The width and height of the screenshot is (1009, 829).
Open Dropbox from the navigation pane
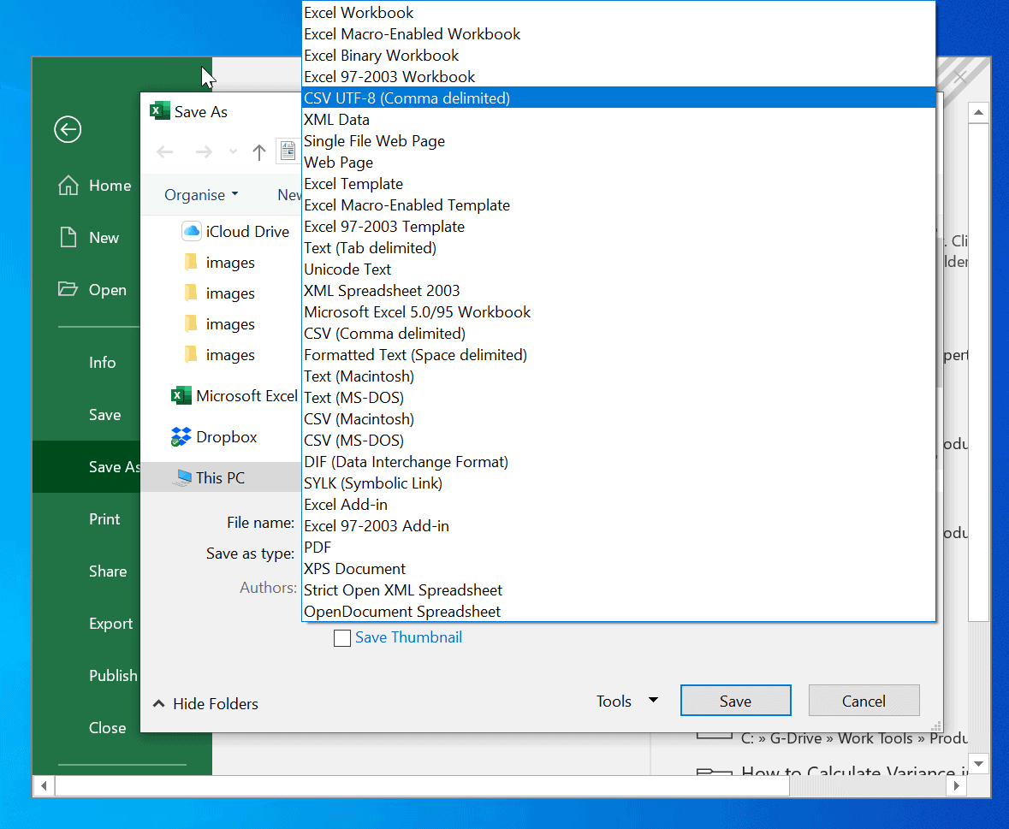(x=224, y=436)
